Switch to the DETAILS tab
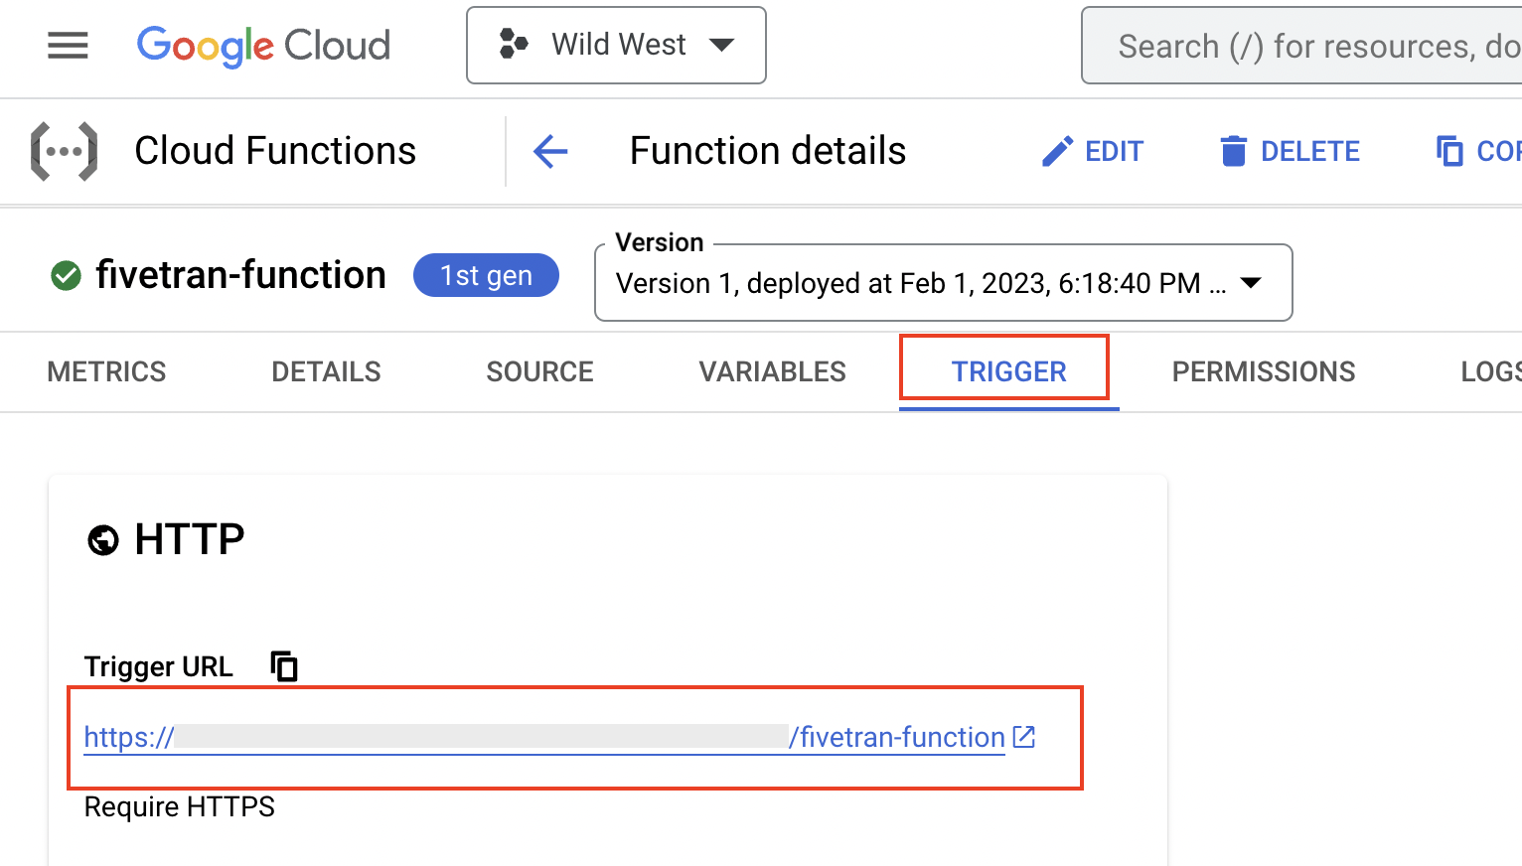The image size is (1522, 866). tap(326, 371)
